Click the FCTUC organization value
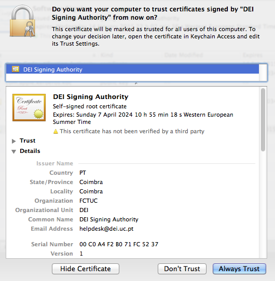275x281 pixels. pos(88,201)
